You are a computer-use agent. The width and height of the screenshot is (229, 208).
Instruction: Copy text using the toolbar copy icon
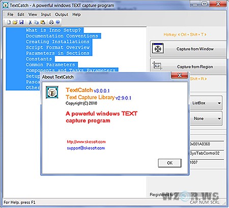[x=36, y=22]
